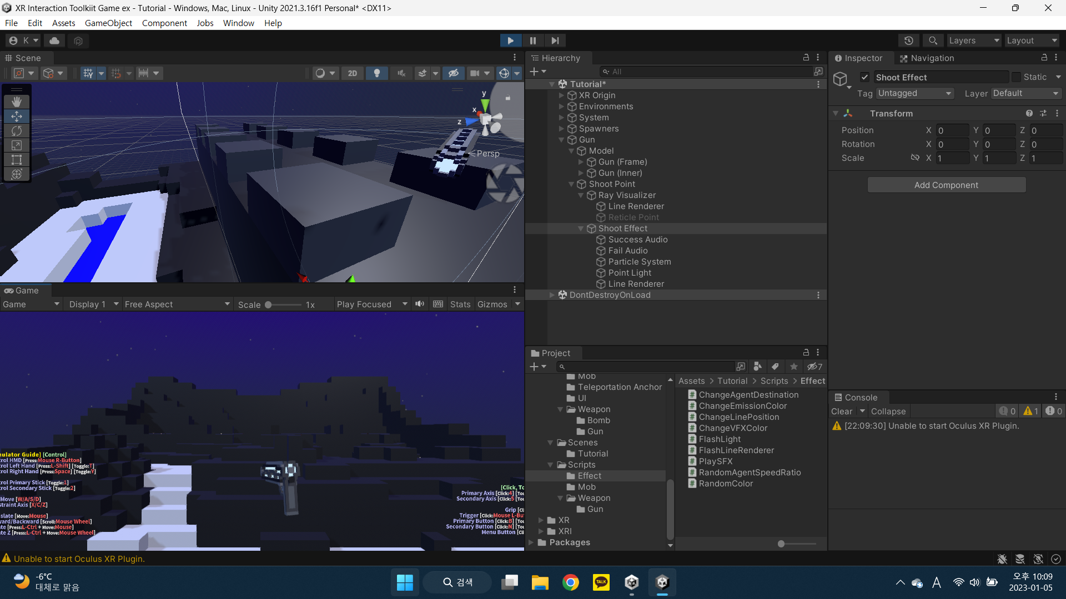
Task: Click the Project search field
Action: (645, 367)
